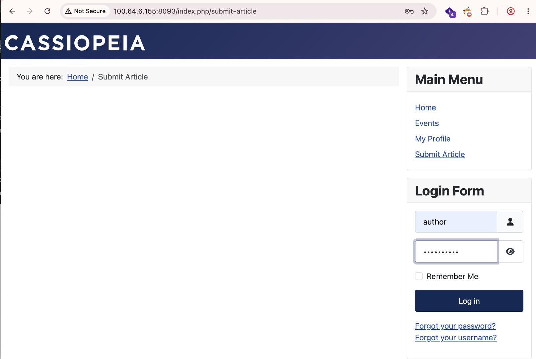536x359 pixels.
Task: Enable the Remember Me checkbox
Action: (x=419, y=276)
